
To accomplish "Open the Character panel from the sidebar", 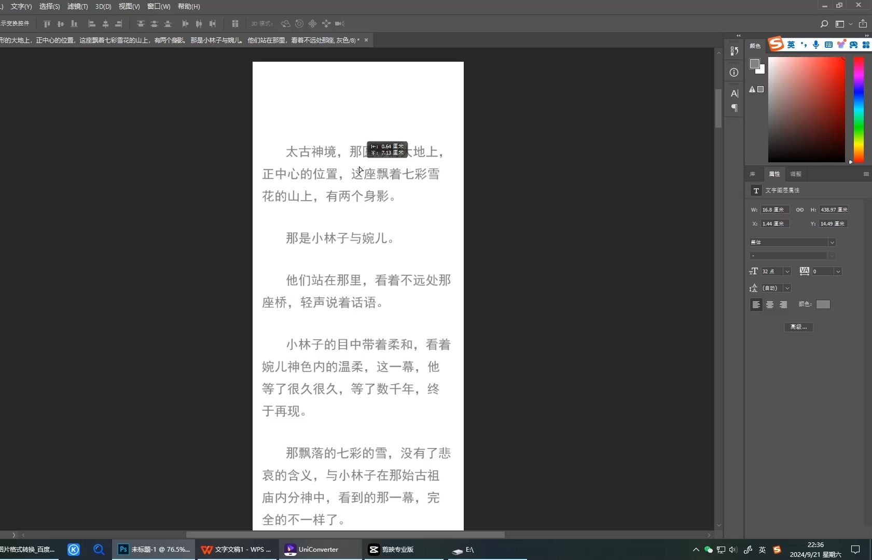I will tap(735, 93).
